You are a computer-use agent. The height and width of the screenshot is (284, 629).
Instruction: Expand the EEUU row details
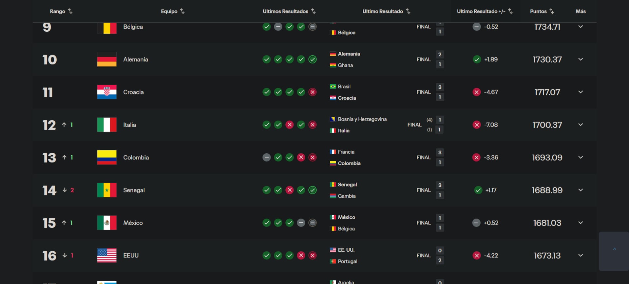pyautogui.click(x=581, y=256)
